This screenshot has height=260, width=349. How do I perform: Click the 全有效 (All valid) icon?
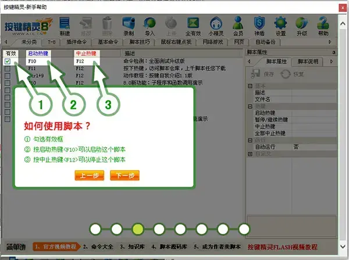(193, 26)
